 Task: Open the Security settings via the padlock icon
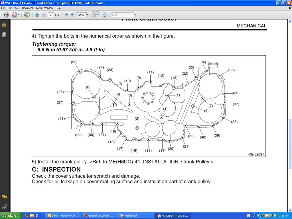click(x=4, y=25)
